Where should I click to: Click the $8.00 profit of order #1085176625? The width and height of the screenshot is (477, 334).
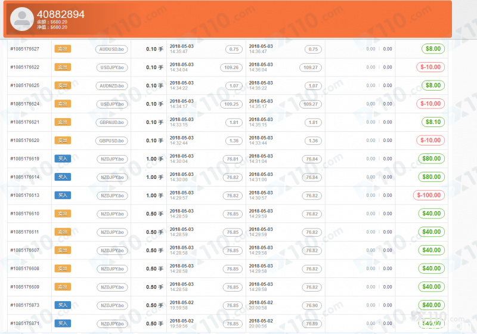(x=433, y=85)
